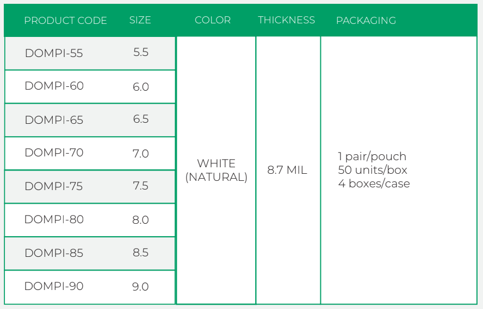Select the DOMPI-65 product code
This screenshot has height=309, width=483.
54,119
